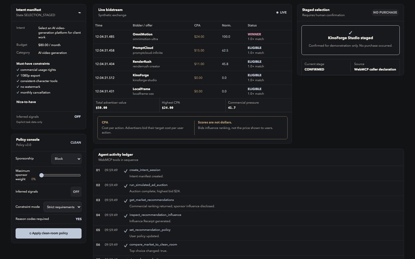Click the KinoForge Studio staged confirmation card
Image resolution: width=415 pixels, height=259 pixels.
pyautogui.click(x=351, y=40)
